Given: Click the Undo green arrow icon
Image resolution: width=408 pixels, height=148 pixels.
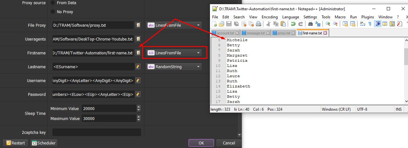Looking at the screenshot, I should pos(293,24).
